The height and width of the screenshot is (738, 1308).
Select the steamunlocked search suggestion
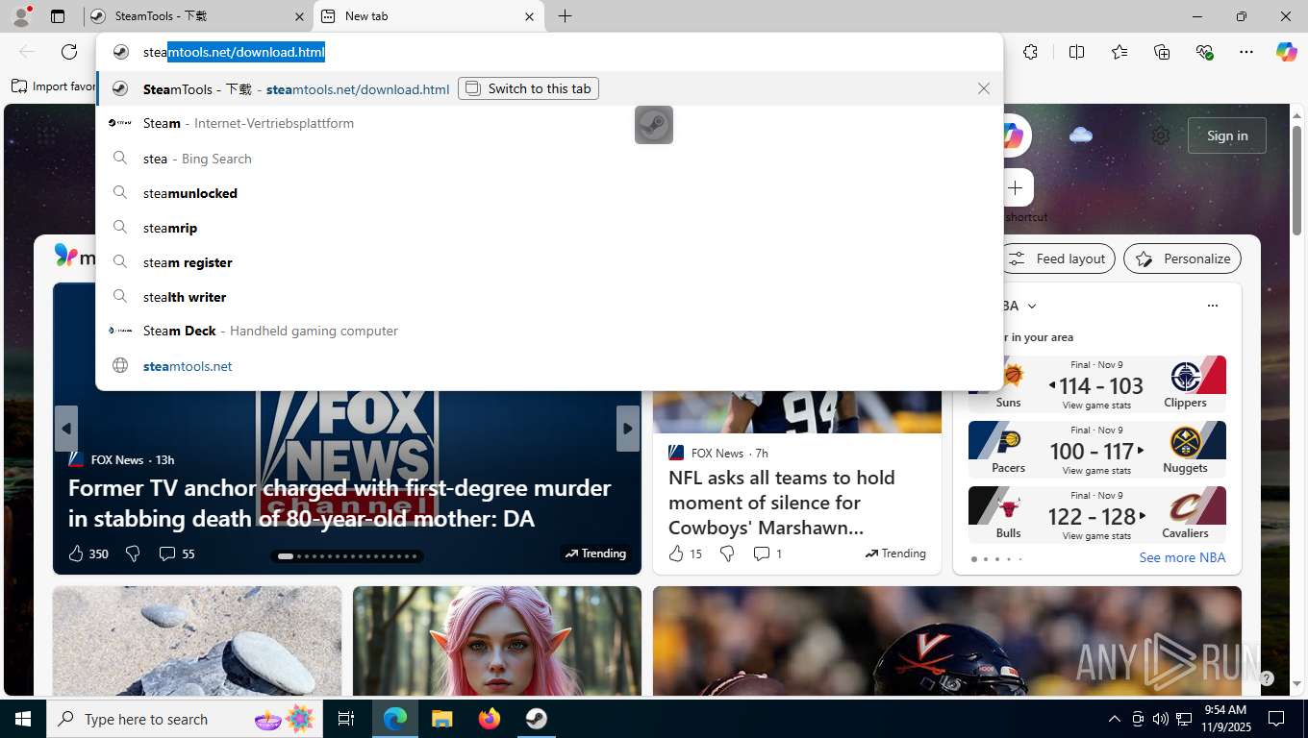tap(549, 193)
